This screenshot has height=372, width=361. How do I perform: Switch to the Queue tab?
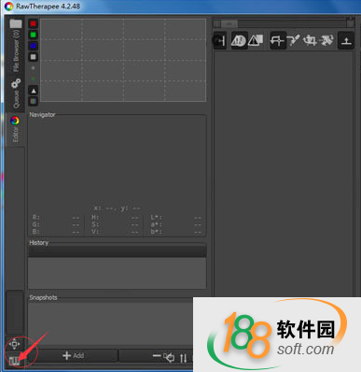[x=15, y=94]
